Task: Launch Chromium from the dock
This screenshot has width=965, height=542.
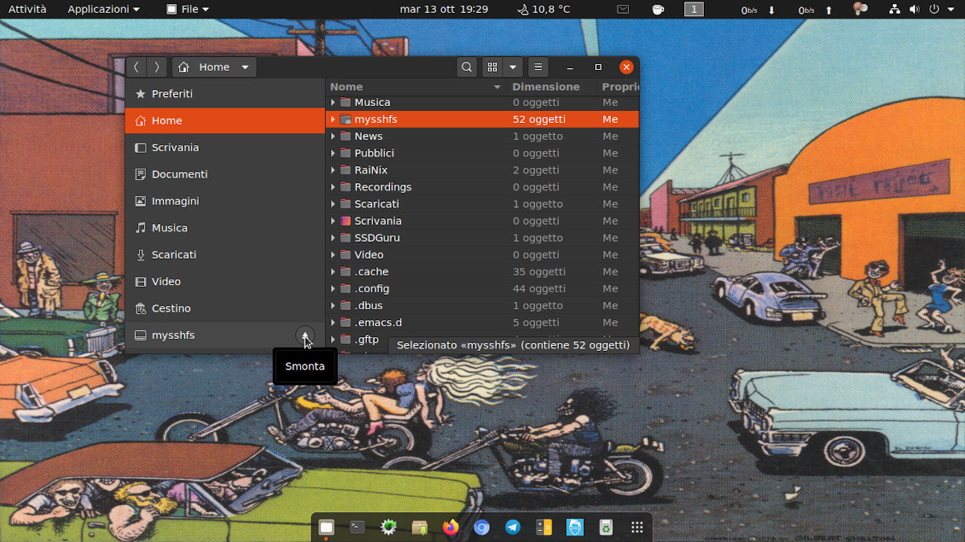Action: point(482,528)
